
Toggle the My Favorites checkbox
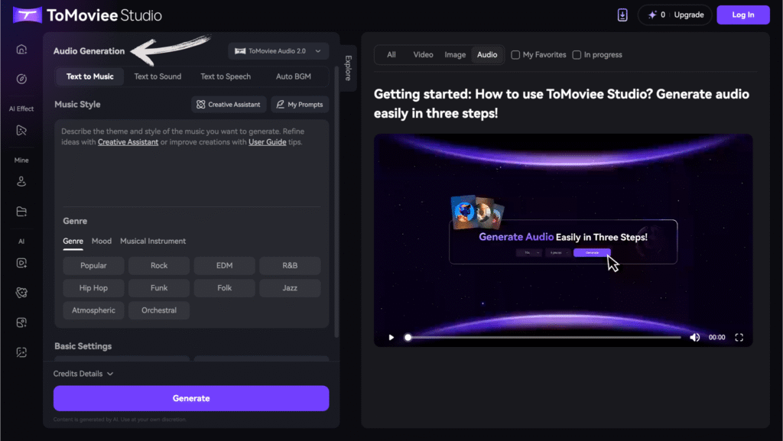pos(515,55)
